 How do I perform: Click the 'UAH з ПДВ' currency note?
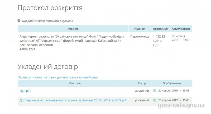pos(157,43)
